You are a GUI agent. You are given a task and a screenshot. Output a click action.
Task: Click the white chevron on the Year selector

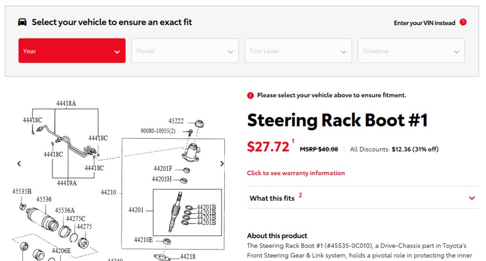[117, 52]
